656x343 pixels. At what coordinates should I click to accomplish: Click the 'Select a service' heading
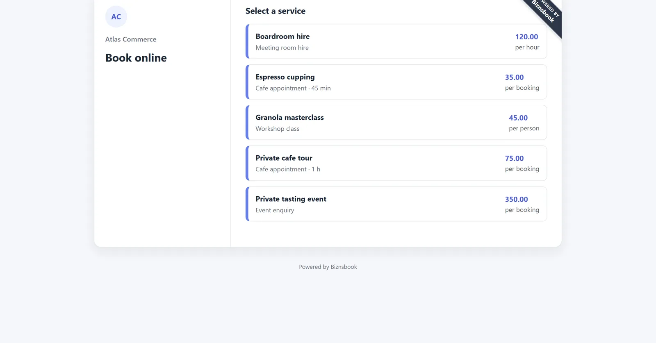coord(276,11)
